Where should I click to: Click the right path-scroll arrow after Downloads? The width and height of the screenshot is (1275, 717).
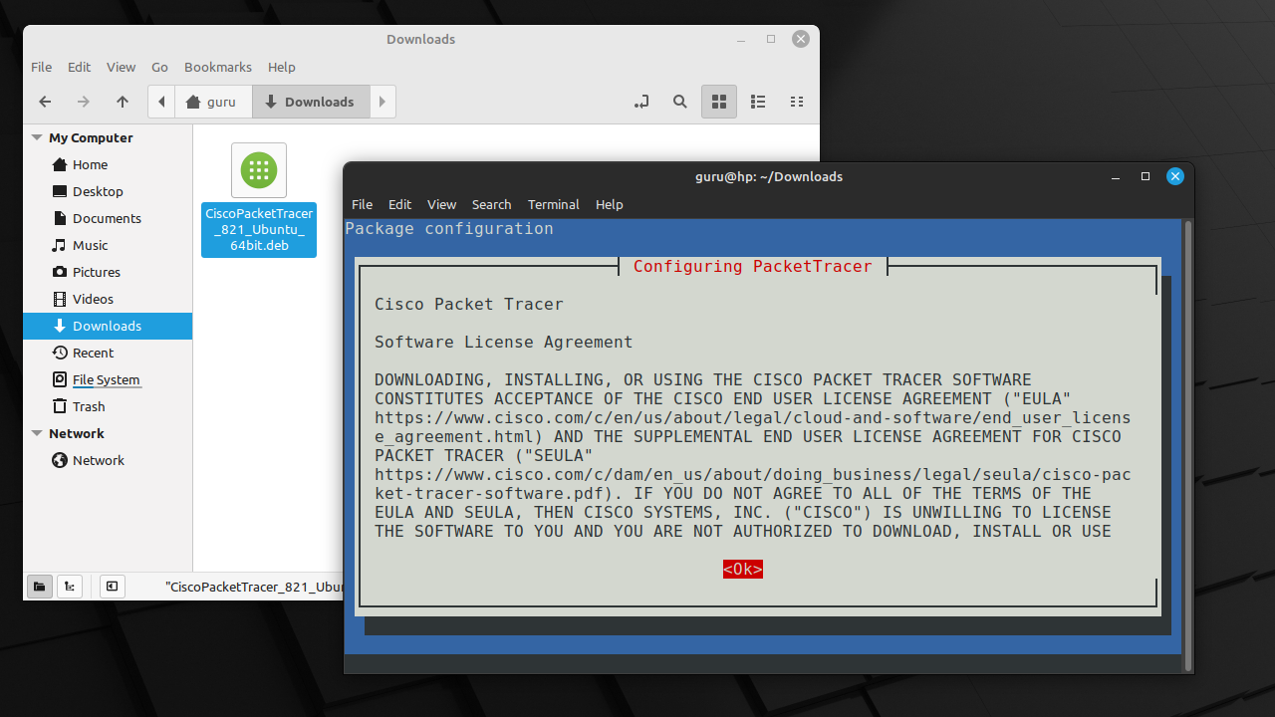tap(382, 102)
